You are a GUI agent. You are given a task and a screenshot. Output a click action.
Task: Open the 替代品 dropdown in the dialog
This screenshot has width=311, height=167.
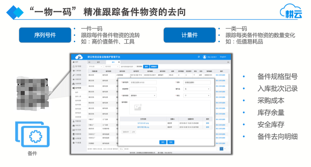[197, 89]
